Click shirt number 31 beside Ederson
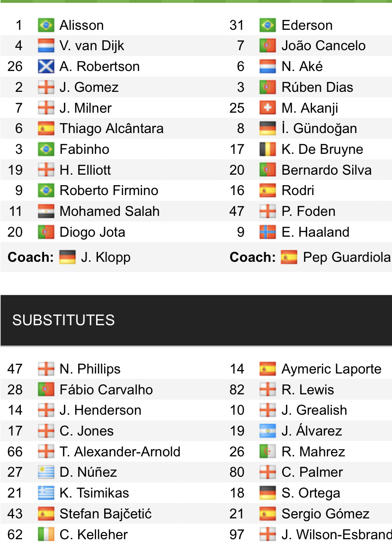392x552 pixels. pos(237,25)
